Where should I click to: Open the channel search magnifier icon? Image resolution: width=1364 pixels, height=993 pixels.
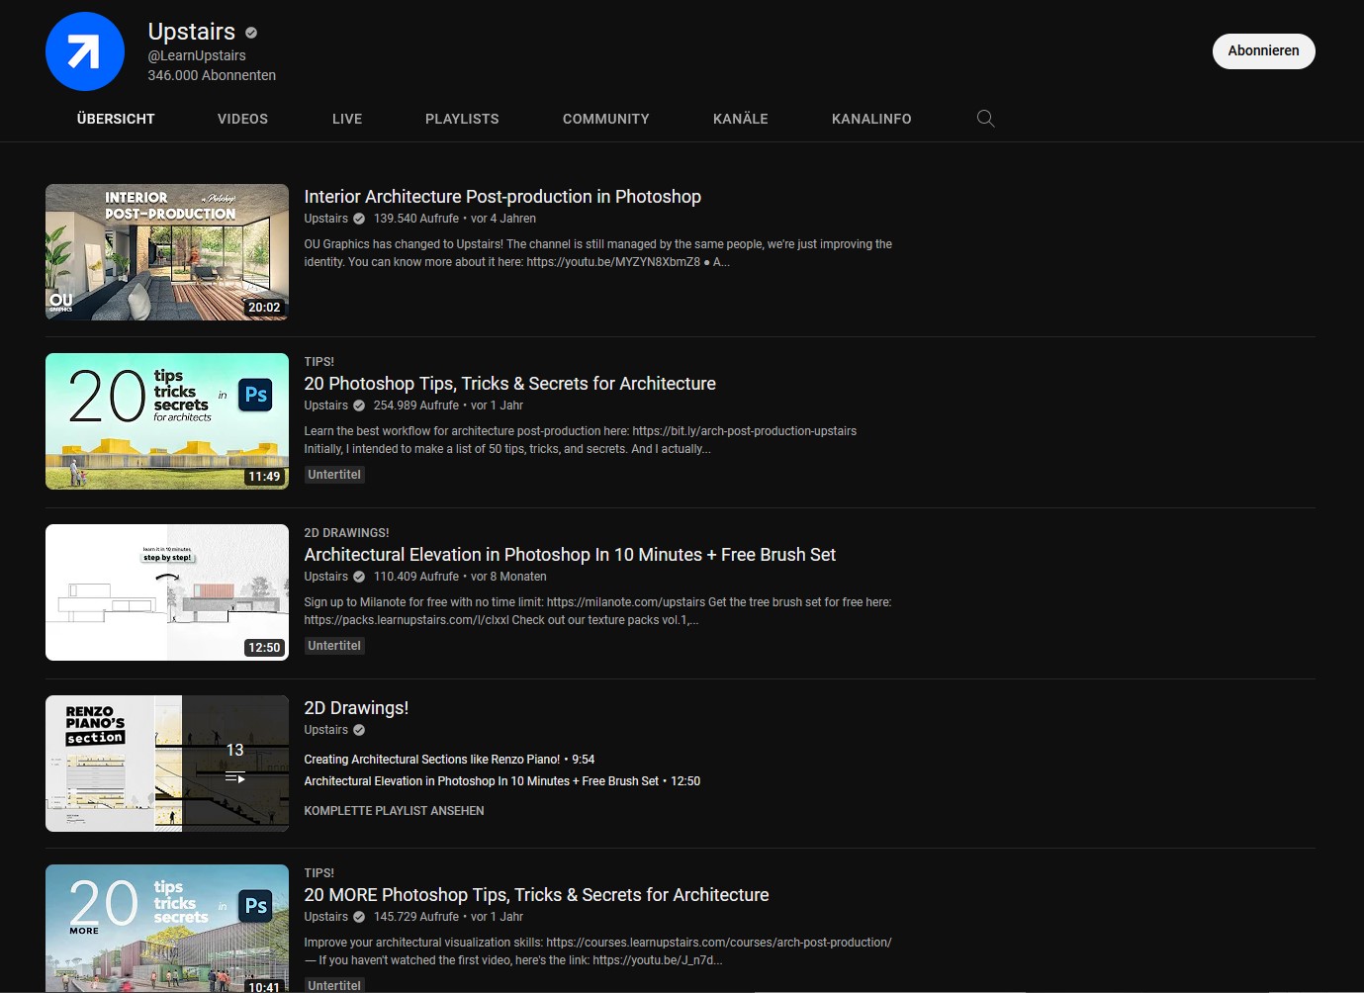coord(985,119)
